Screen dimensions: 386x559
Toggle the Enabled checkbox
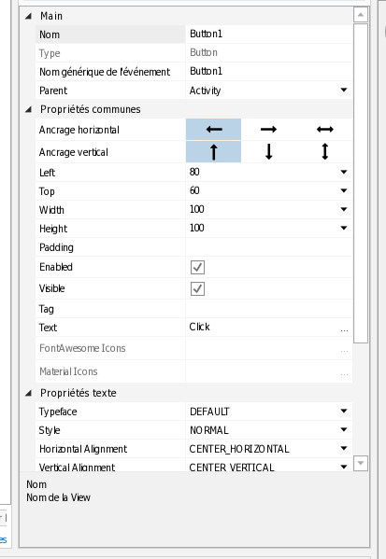197,268
